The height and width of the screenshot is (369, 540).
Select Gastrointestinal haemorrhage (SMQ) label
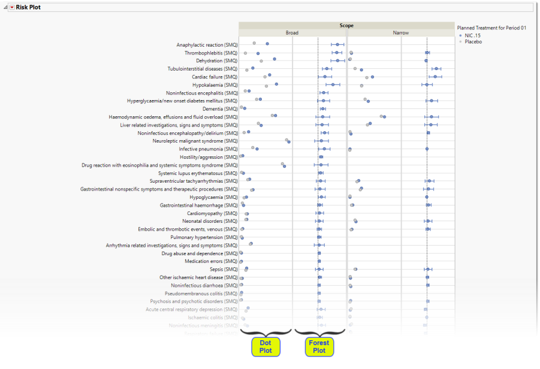coord(199,205)
